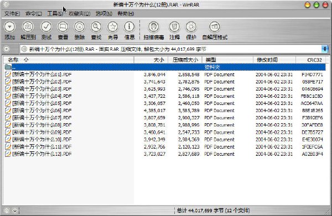
Task: Click the 资料夹 type cell in parent row
Action: [212, 67]
